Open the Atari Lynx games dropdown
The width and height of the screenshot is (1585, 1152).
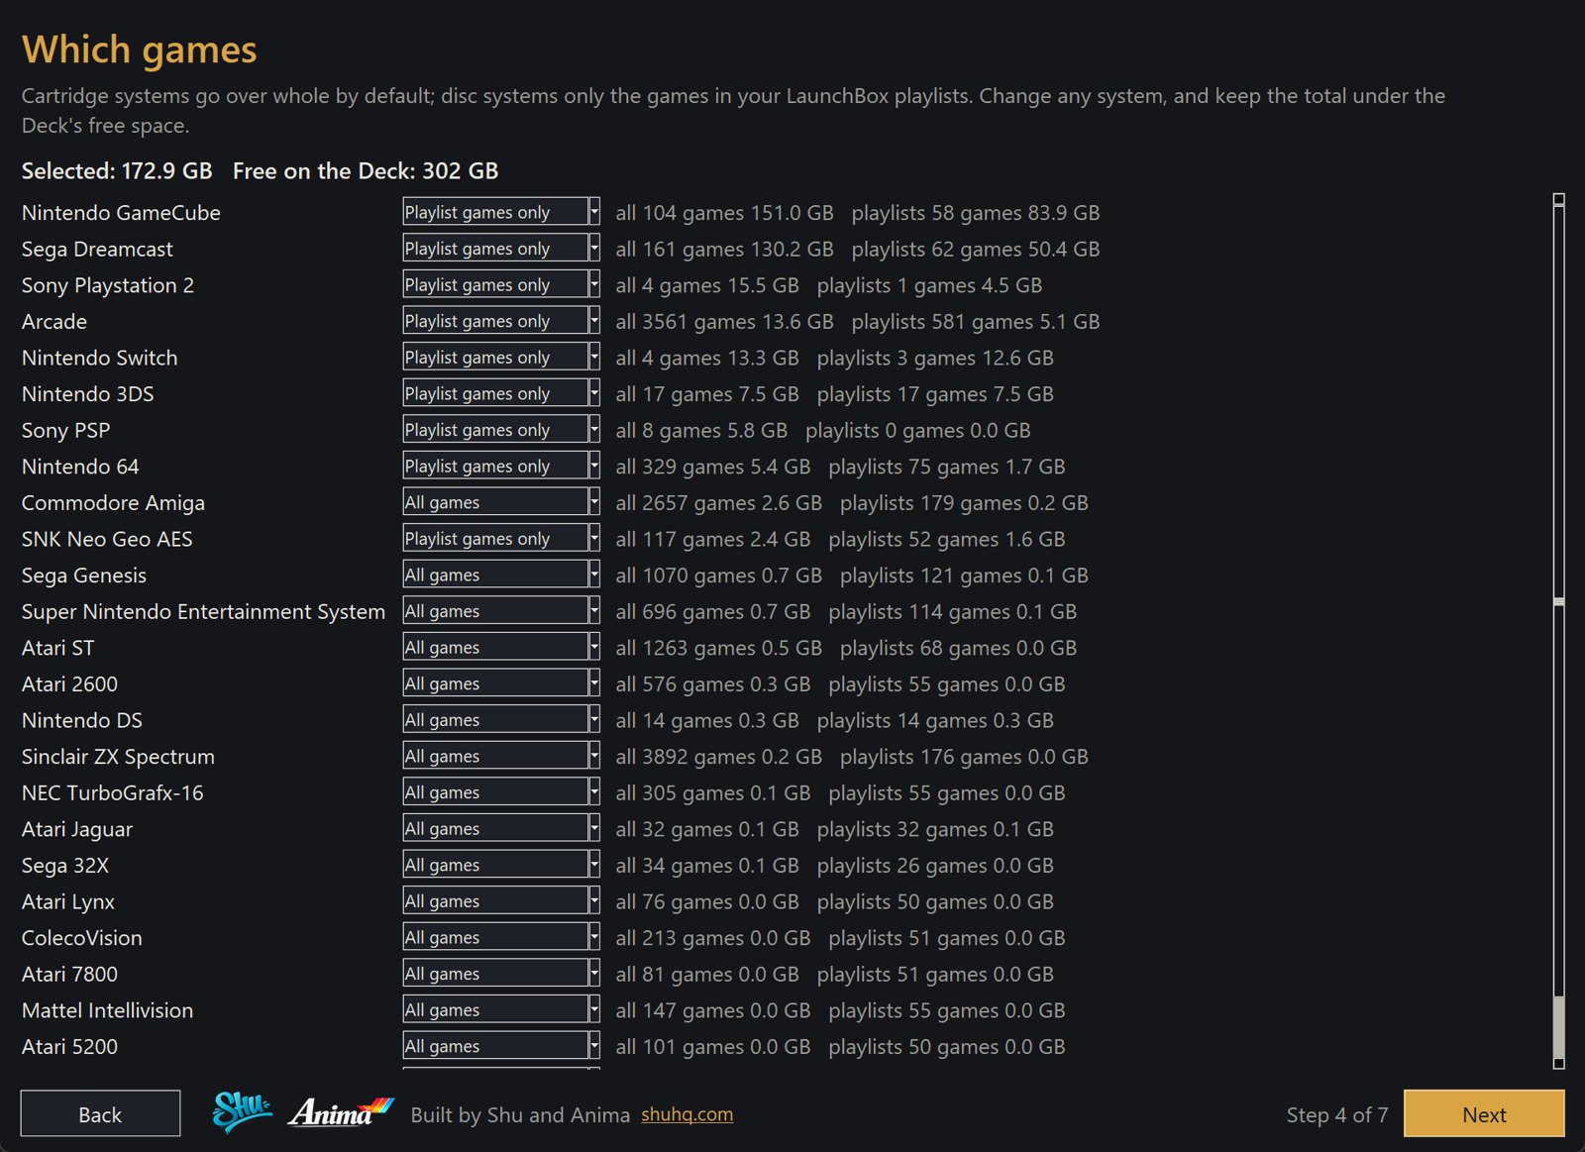tap(501, 901)
